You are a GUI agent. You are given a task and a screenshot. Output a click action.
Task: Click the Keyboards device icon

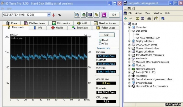(x=133, y=58)
